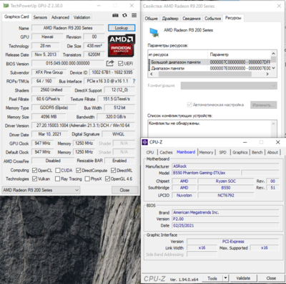Click the Lookup button
Image resolution: width=286 pixels, height=284 pixels.
122,28
